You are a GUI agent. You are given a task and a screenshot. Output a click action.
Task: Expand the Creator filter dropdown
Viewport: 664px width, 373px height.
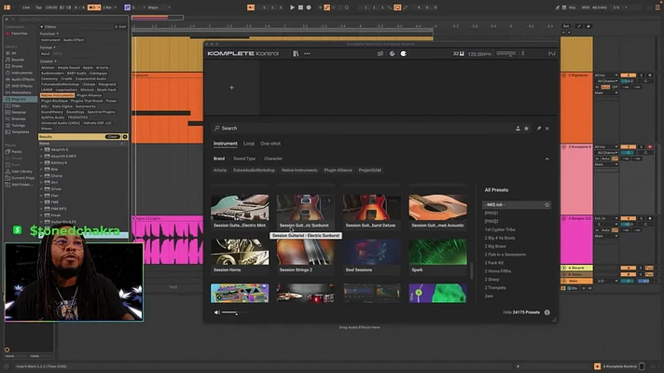pos(48,62)
